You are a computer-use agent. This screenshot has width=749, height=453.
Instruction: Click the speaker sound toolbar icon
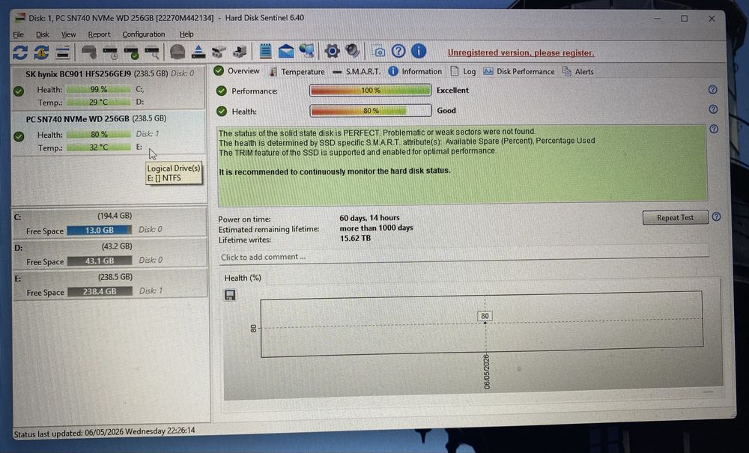pyautogui.click(x=353, y=51)
